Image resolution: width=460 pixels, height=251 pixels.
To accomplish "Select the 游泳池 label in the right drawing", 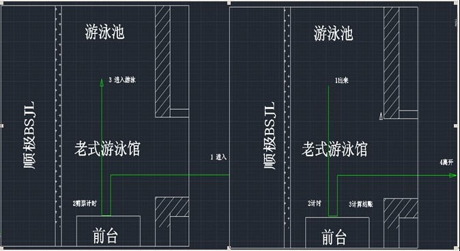I will pos(333,33).
